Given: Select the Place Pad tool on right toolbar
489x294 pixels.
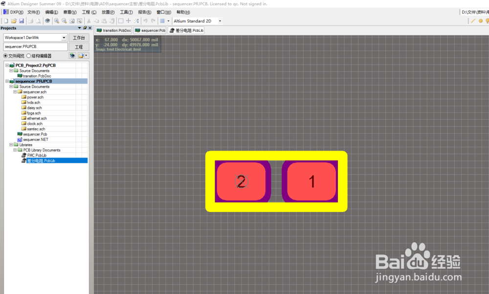Looking at the screenshot, I should click(x=481, y=21).
